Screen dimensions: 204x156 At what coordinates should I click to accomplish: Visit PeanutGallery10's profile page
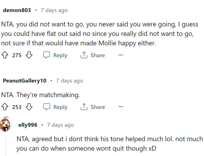point(24,81)
